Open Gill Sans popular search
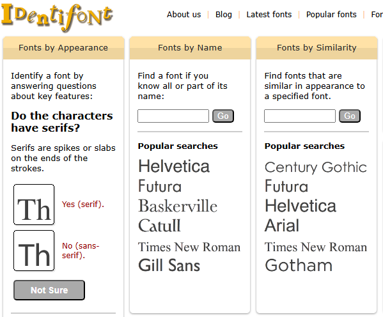The height and width of the screenshot is (317, 383). pos(169,265)
